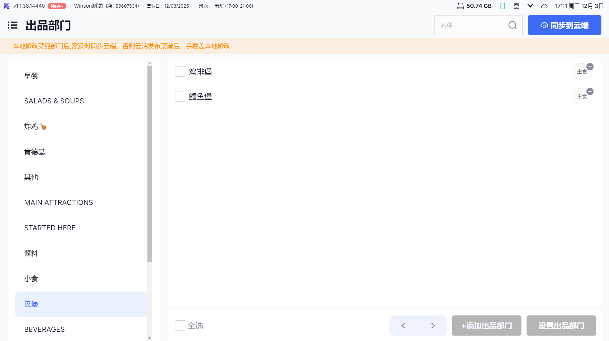609x341 pixels.
Task: Click the green printer receipt icon
Action: [x=502, y=6]
